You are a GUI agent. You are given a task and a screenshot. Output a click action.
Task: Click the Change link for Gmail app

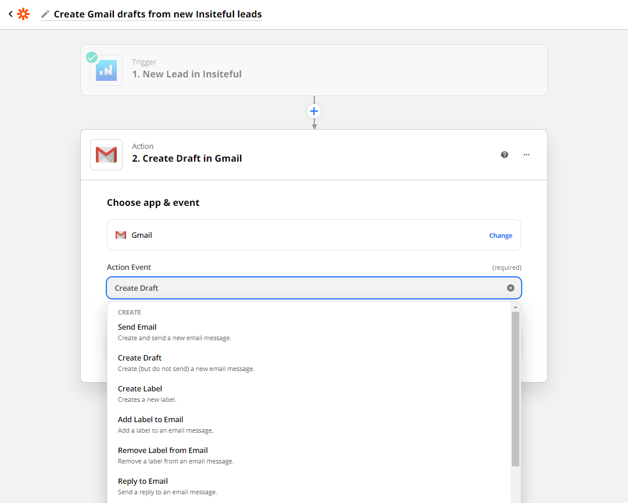point(500,235)
